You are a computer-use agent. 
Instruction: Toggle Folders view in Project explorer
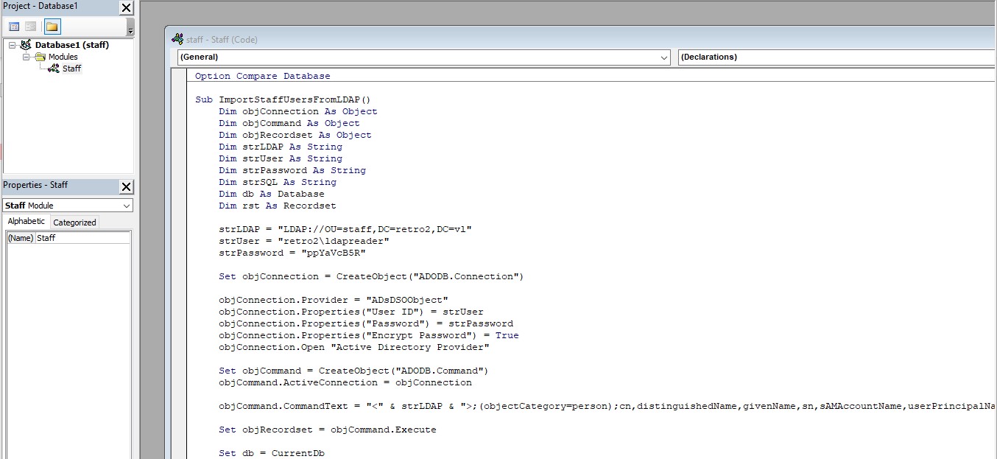pyautogui.click(x=52, y=27)
